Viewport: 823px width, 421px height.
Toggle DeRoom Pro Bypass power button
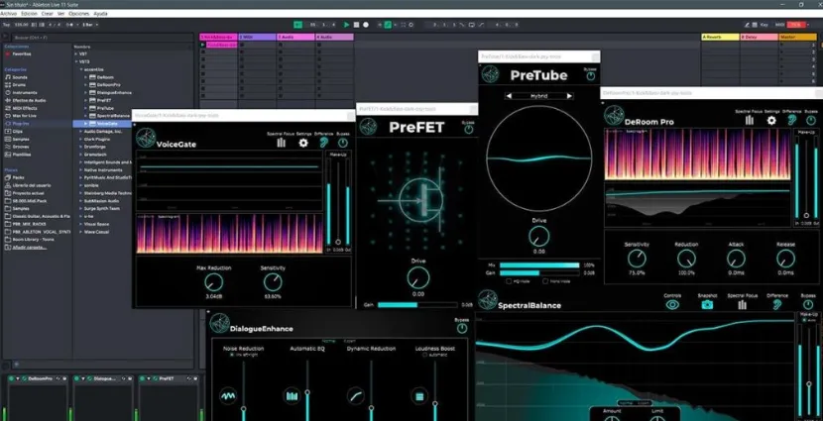click(811, 120)
